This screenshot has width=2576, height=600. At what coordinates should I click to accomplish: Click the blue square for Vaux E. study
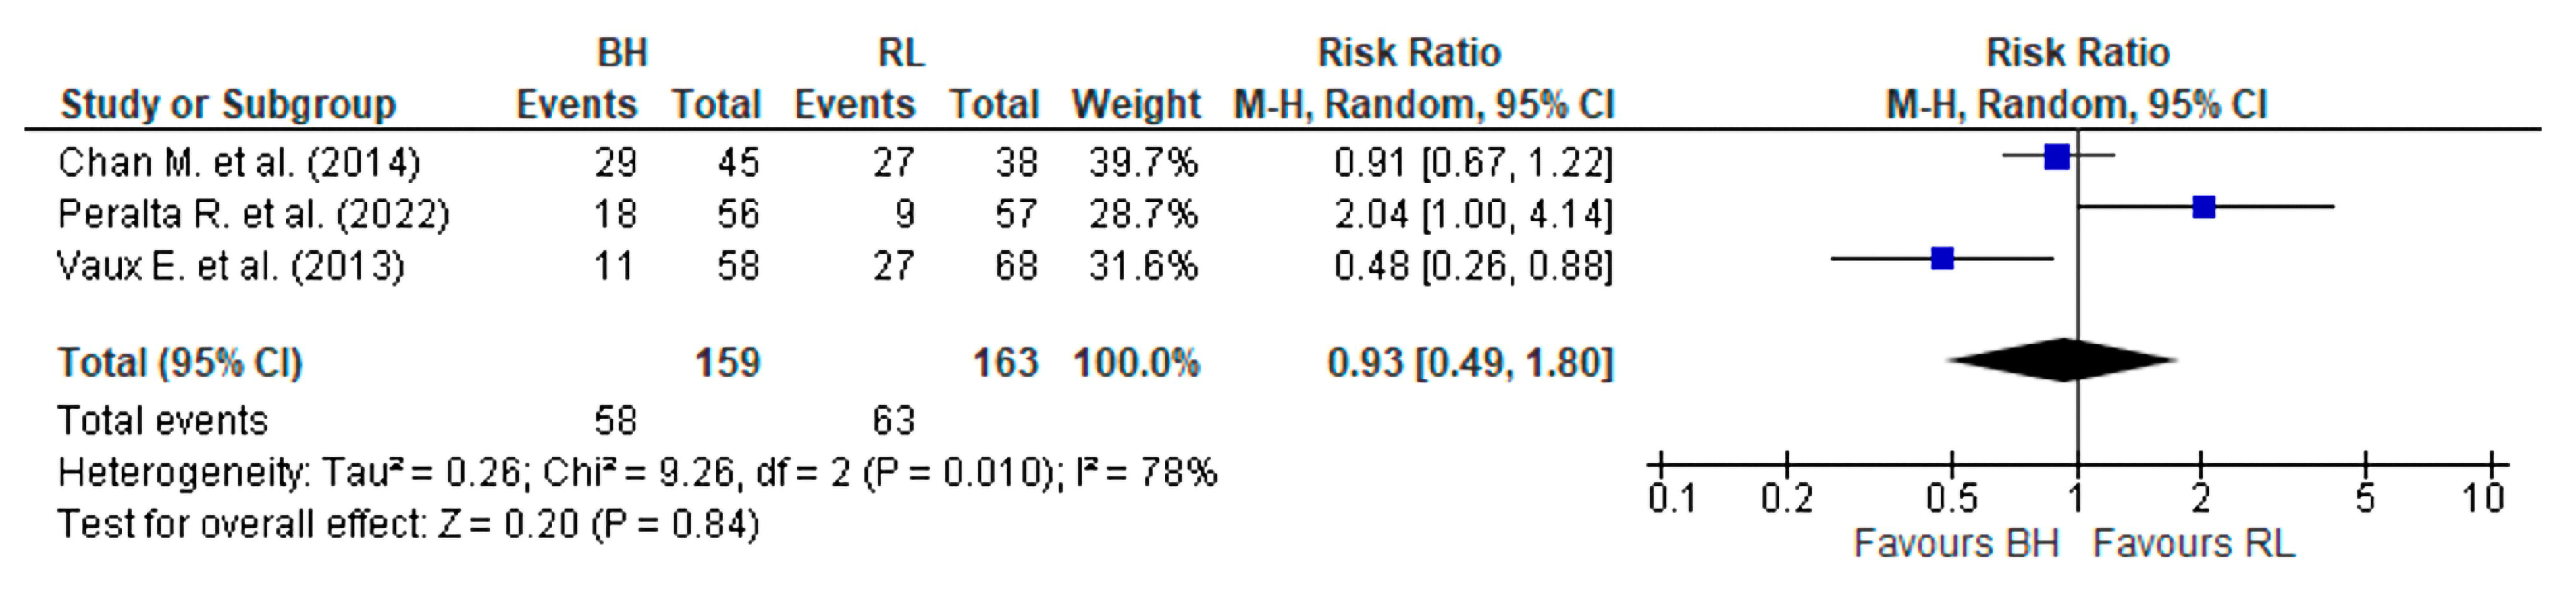click(1942, 260)
